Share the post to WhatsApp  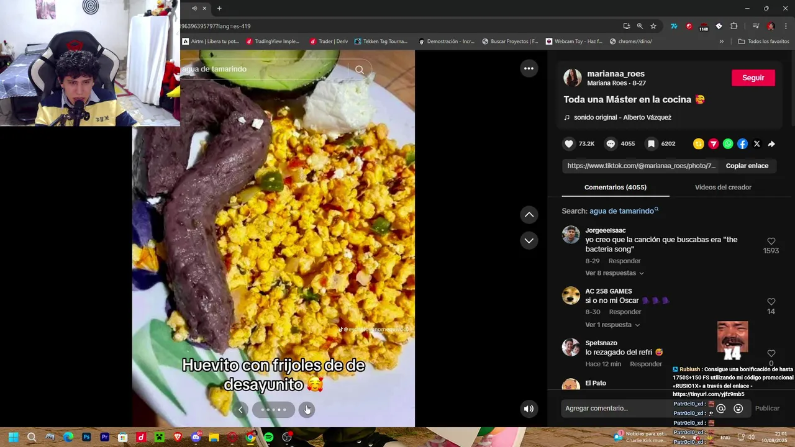pyautogui.click(x=728, y=144)
